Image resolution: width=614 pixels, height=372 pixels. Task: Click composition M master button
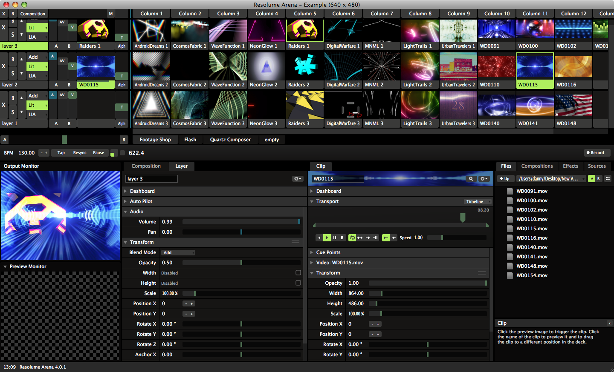pyautogui.click(x=111, y=14)
